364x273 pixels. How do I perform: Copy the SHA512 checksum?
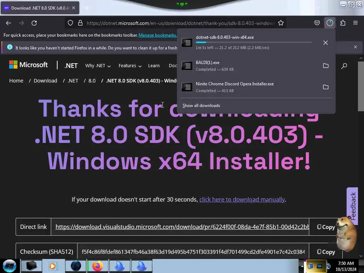coord(326,252)
